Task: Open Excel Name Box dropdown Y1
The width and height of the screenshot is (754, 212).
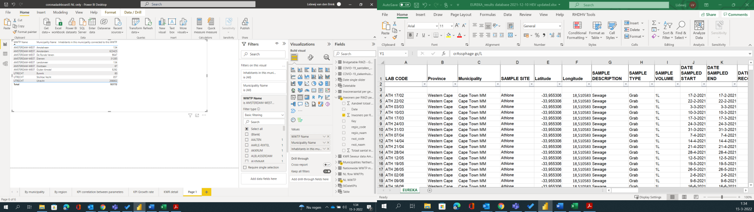Action: [405, 54]
